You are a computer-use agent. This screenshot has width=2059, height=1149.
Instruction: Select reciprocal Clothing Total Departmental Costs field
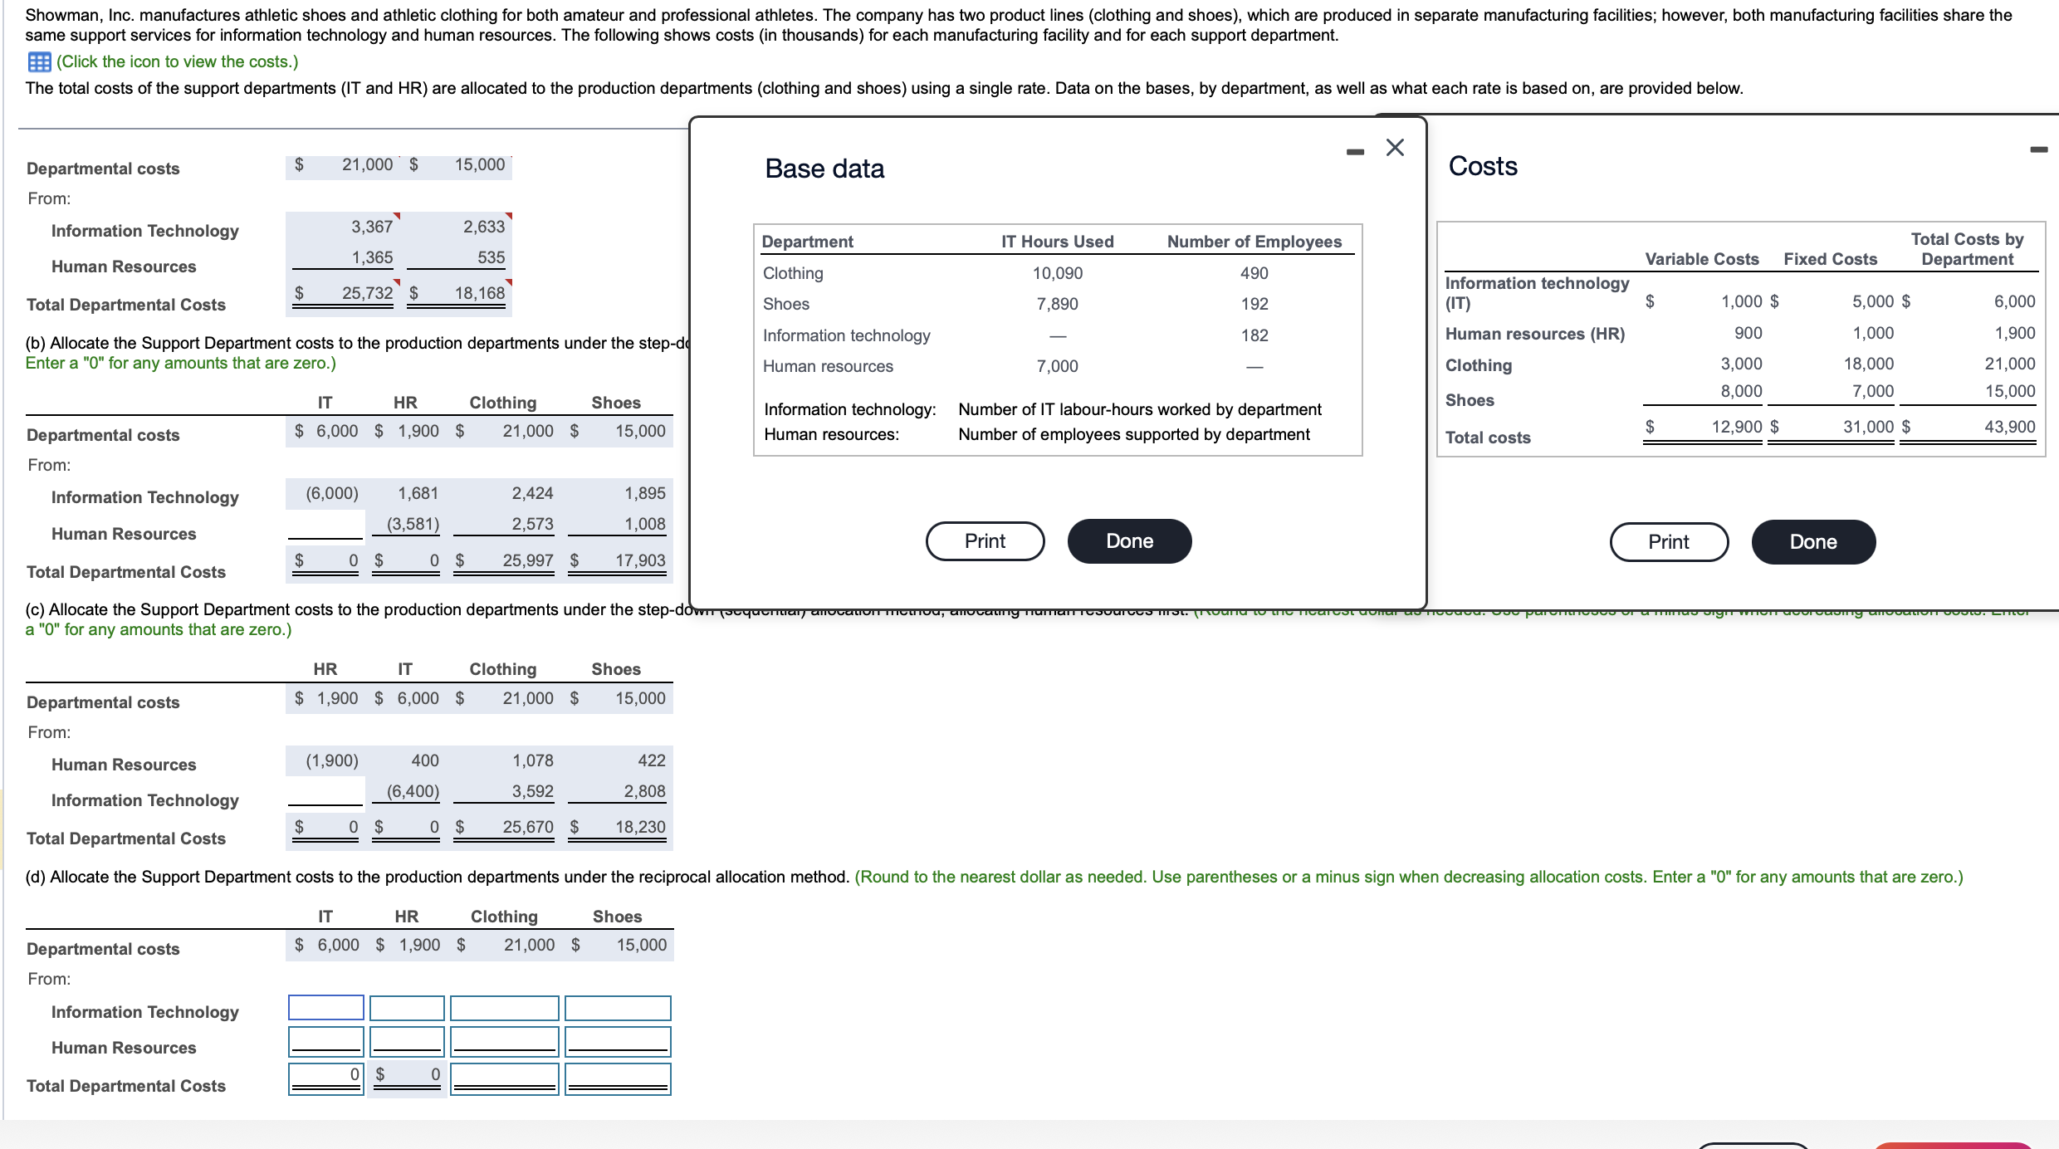504,1078
